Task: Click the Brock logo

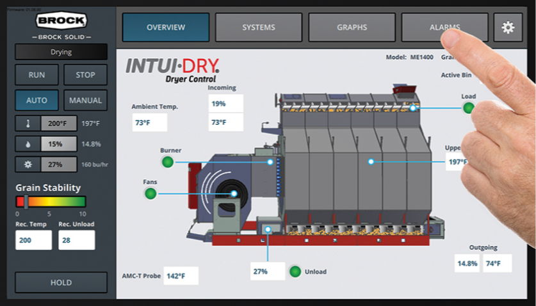Action: coord(61,20)
